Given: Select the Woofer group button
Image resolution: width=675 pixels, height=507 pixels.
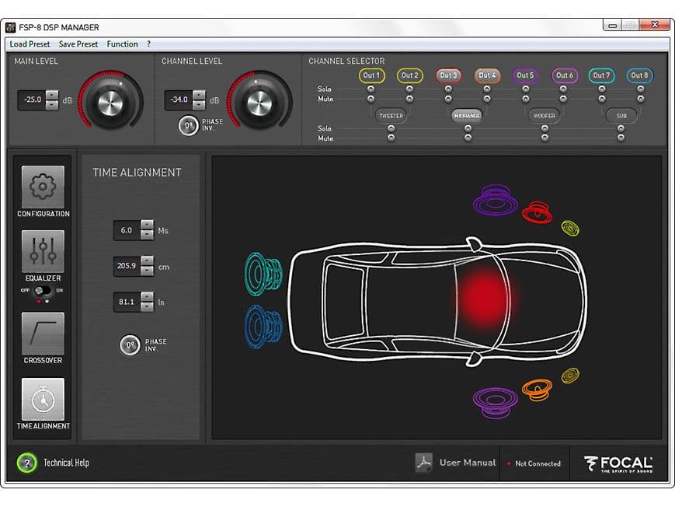Looking at the screenshot, I should coord(545,116).
